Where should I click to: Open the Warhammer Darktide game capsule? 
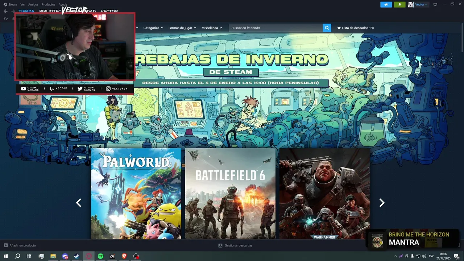324,194
